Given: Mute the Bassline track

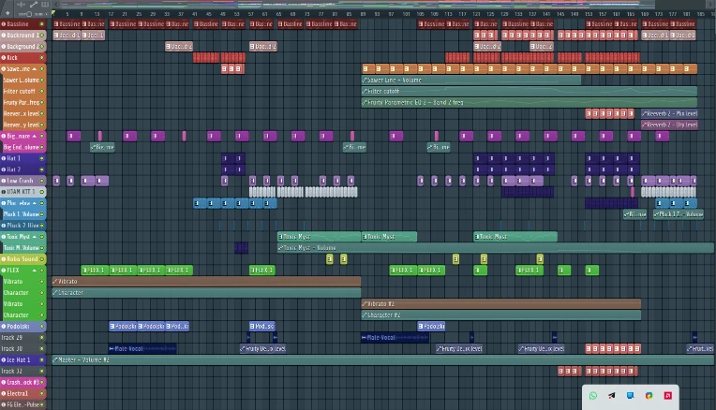Looking at the screenshot, I should [x=42, y=23].
